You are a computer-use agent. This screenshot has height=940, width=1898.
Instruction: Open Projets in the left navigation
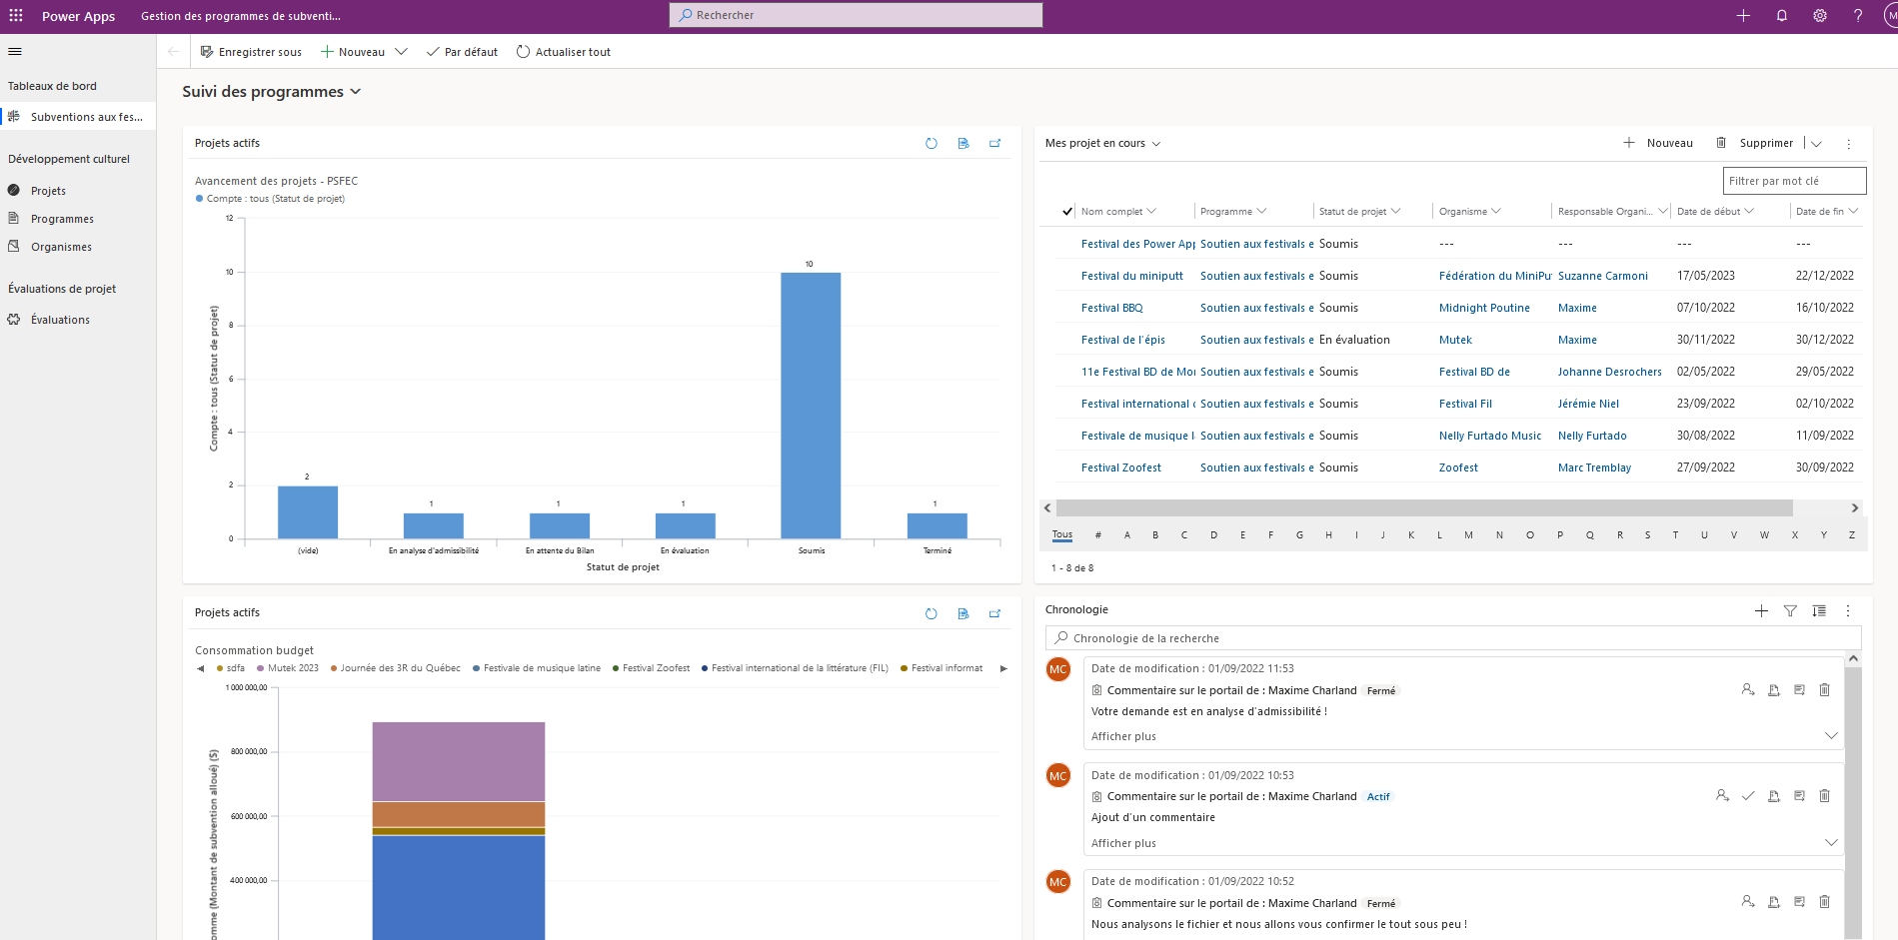tap(48, 191)
